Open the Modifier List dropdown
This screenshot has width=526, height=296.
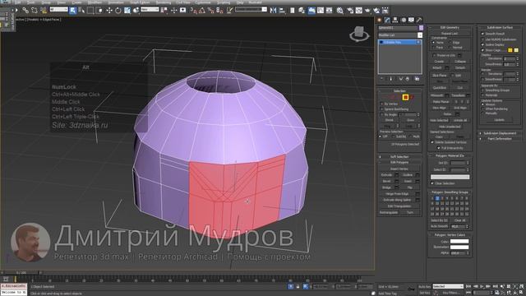(400, 35)
